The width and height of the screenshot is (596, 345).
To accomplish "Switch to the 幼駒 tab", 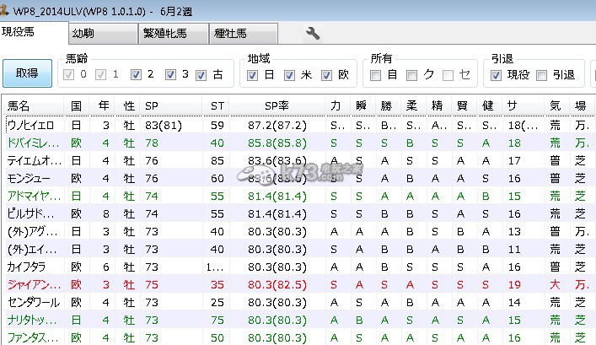I will (x=102, y=34).
